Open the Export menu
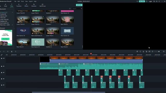 pos(31,1)
